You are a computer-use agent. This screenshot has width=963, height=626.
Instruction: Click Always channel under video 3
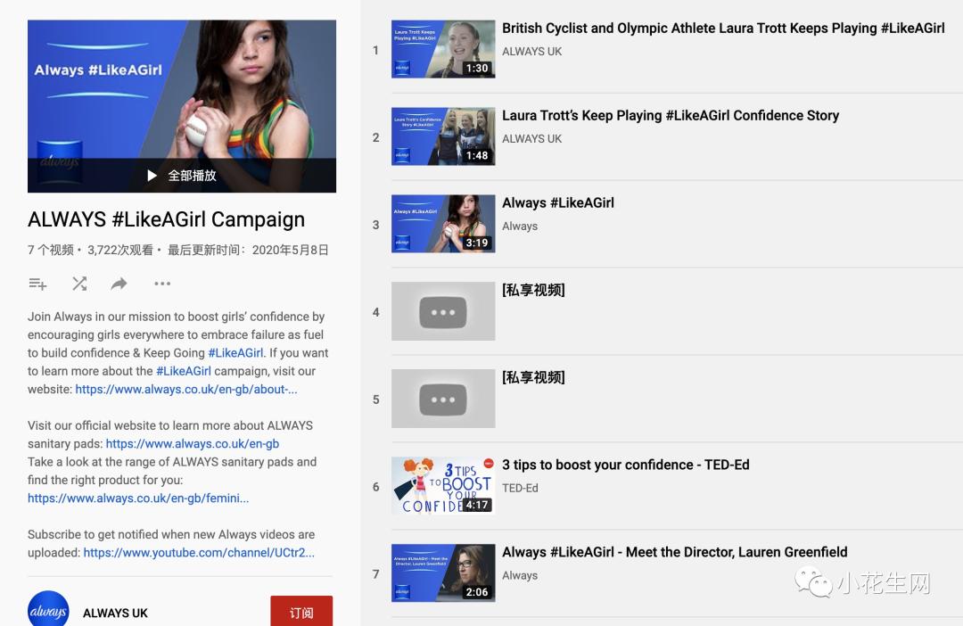click(x=520, y=227)
